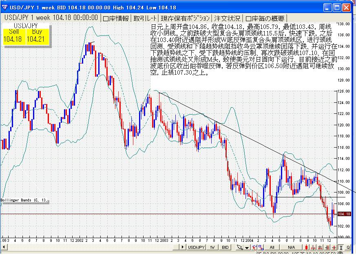Open the USD/JPY symbol selector
The height and width of the screenshot is (261, 356).
(196, 247)
